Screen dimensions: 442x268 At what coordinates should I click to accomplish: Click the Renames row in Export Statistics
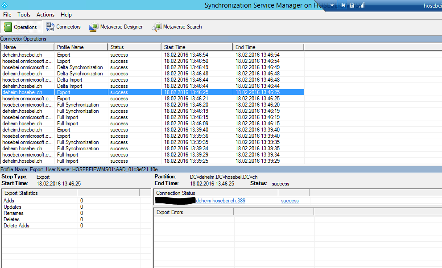point(76,213)
